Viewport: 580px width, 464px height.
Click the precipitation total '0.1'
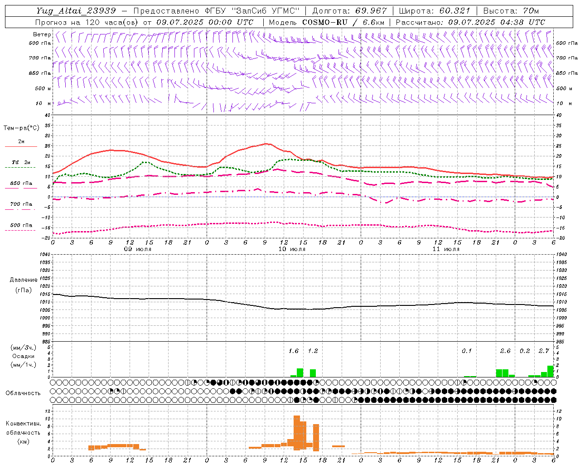[x=466, y=351]
